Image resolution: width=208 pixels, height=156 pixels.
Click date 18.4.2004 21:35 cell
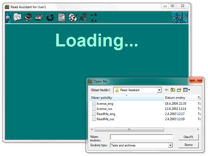click(175, 104)
